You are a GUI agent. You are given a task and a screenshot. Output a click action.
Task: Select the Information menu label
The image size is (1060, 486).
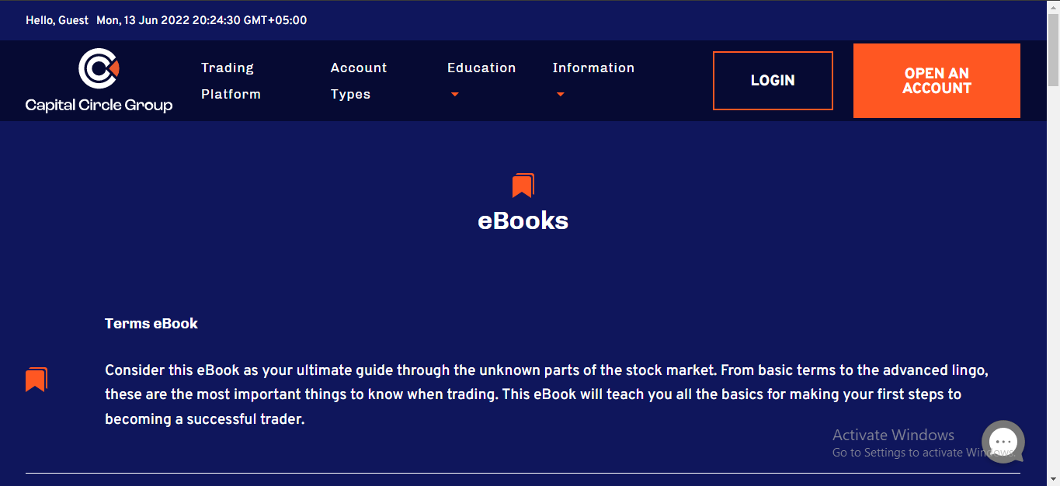click(593, 68)
